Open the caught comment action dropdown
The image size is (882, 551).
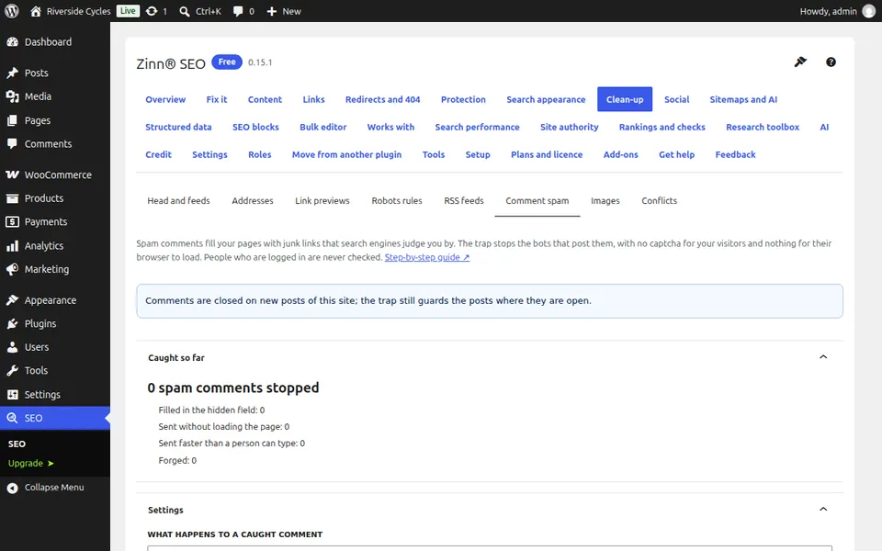tap(490, 548)
